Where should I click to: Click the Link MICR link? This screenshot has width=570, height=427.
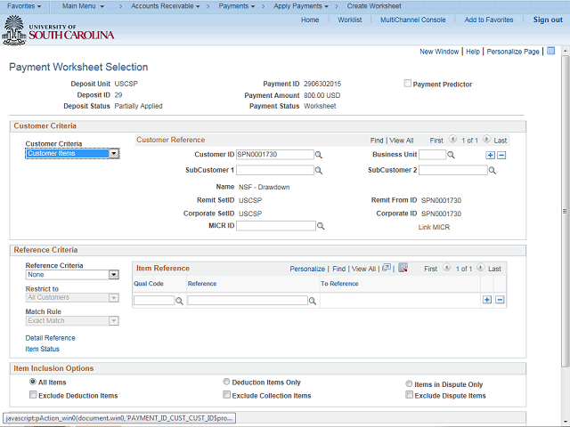[434, 228]
